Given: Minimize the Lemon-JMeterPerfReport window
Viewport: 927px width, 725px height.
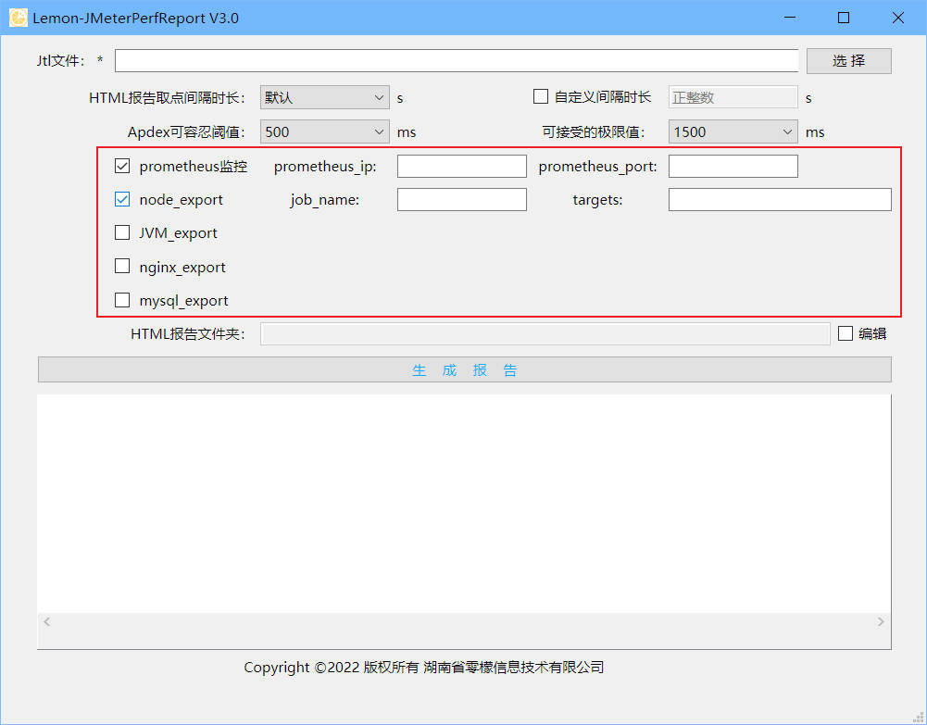Looking at the screenshot, I should click(790, 18).
